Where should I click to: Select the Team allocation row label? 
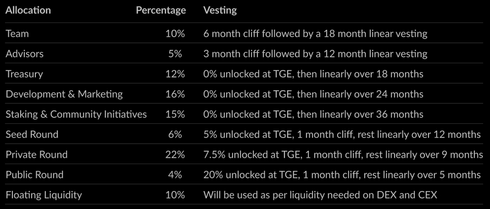point(17,34)
